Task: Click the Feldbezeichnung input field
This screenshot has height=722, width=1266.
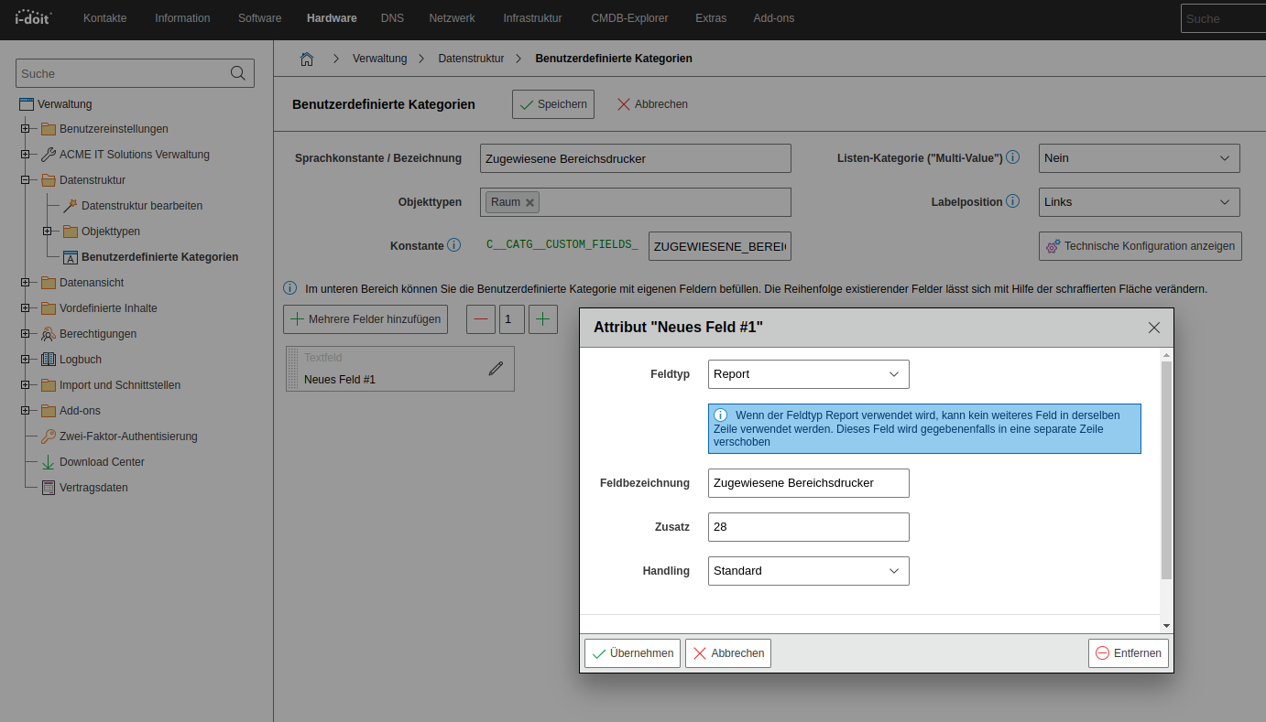Action: tap(808, 483)
